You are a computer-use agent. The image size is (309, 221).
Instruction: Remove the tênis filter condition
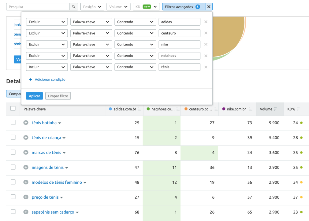206,67
